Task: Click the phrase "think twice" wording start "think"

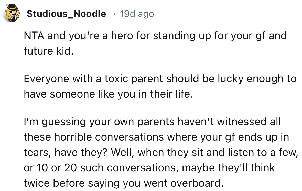Action: pos(263,168)
